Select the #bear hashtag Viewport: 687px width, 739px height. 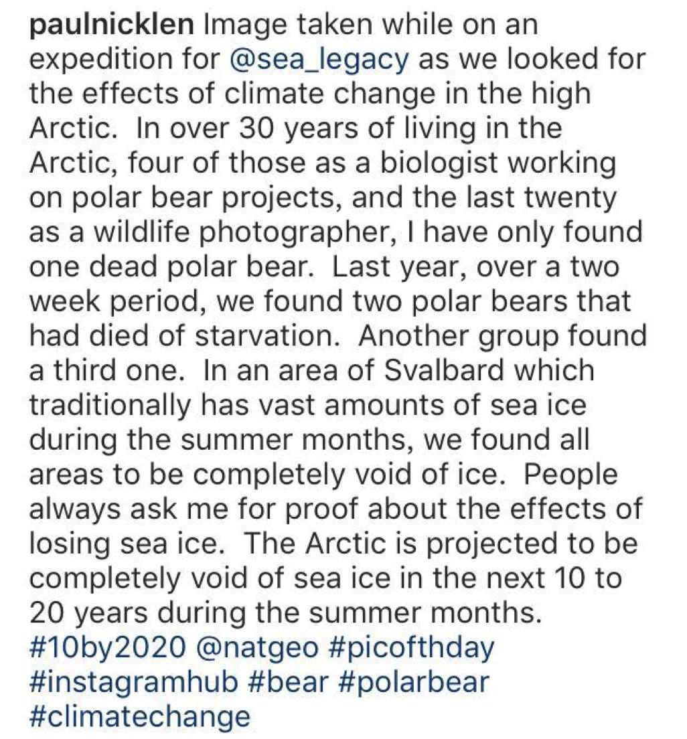291,683
